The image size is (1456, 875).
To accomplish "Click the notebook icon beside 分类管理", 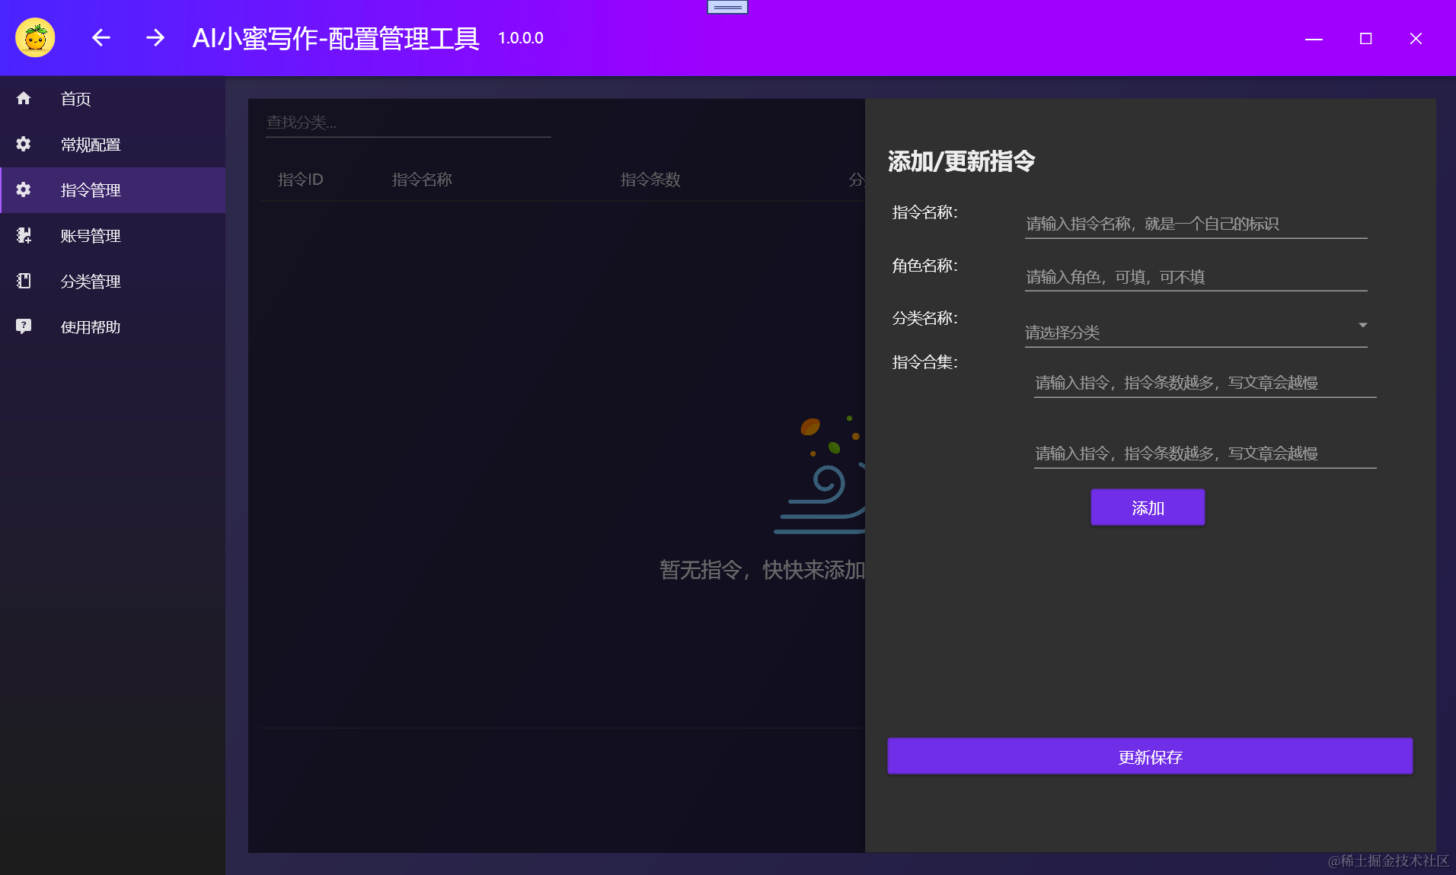I will 24,281.
